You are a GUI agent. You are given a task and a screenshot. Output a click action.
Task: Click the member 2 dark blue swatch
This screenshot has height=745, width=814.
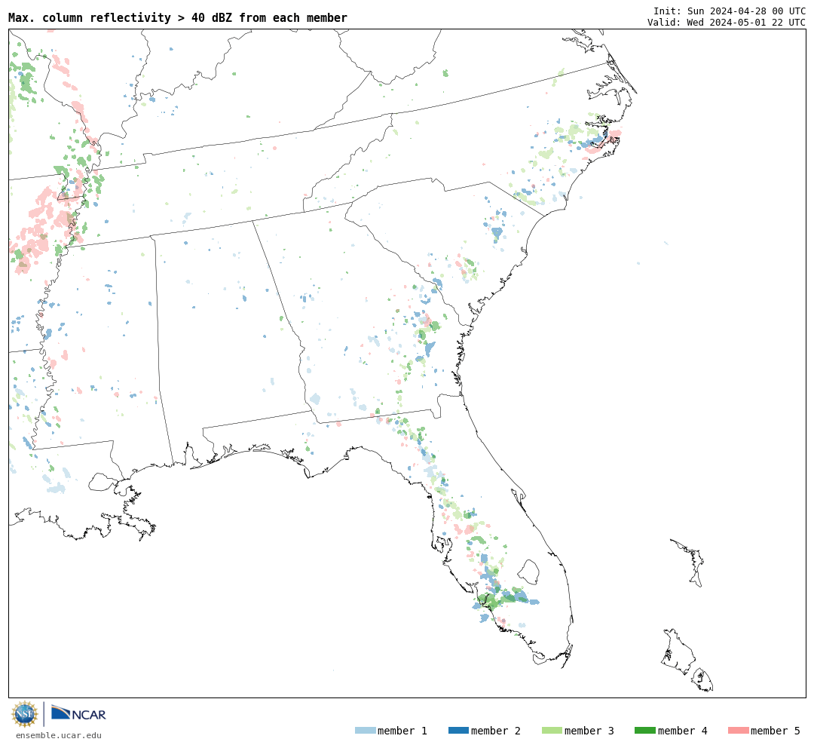pyautogui.click(x=458, y=730)
